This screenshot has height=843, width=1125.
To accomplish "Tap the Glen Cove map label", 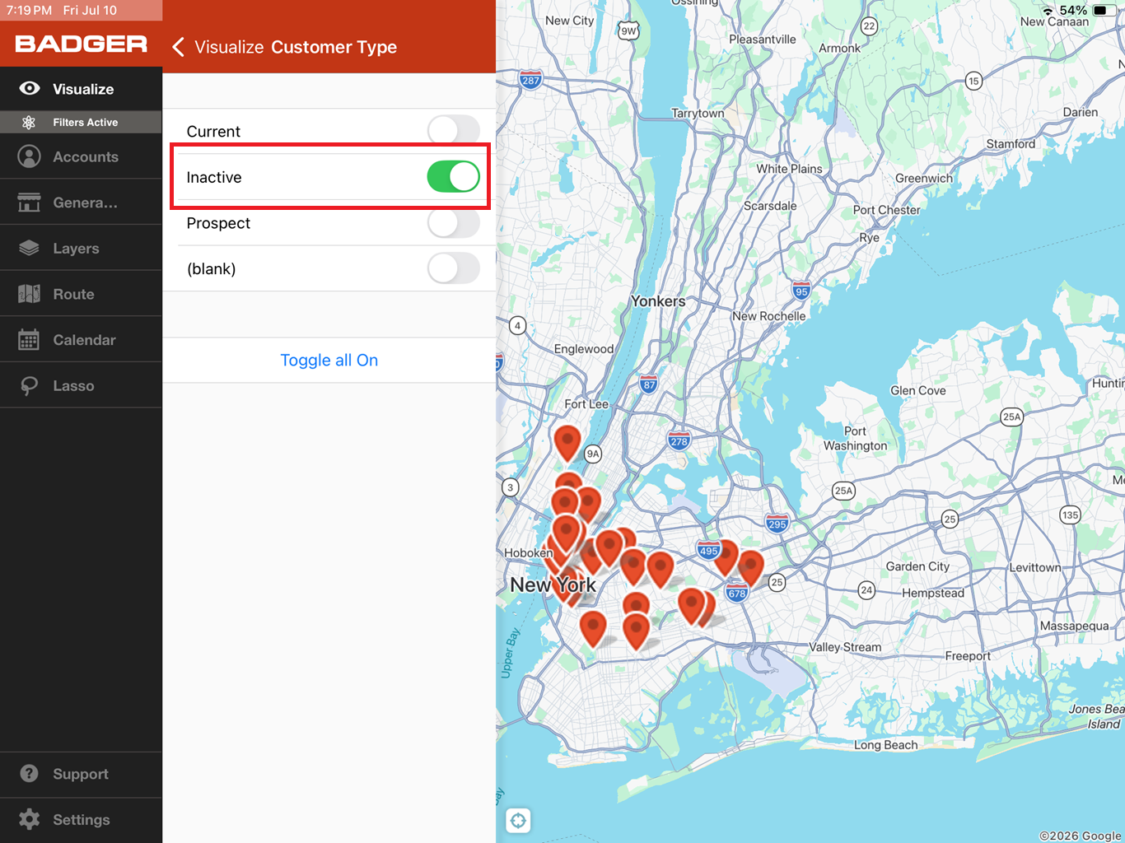I will [918, 390].
